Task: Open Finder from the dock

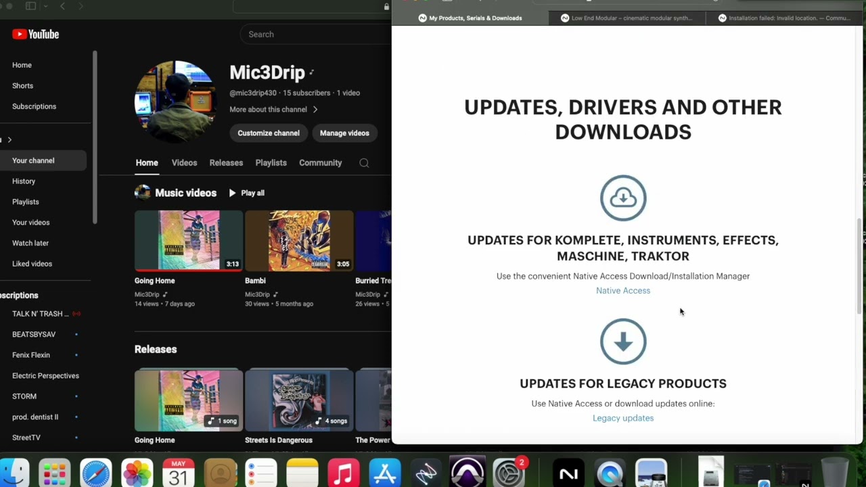Action: pos(14,473)
